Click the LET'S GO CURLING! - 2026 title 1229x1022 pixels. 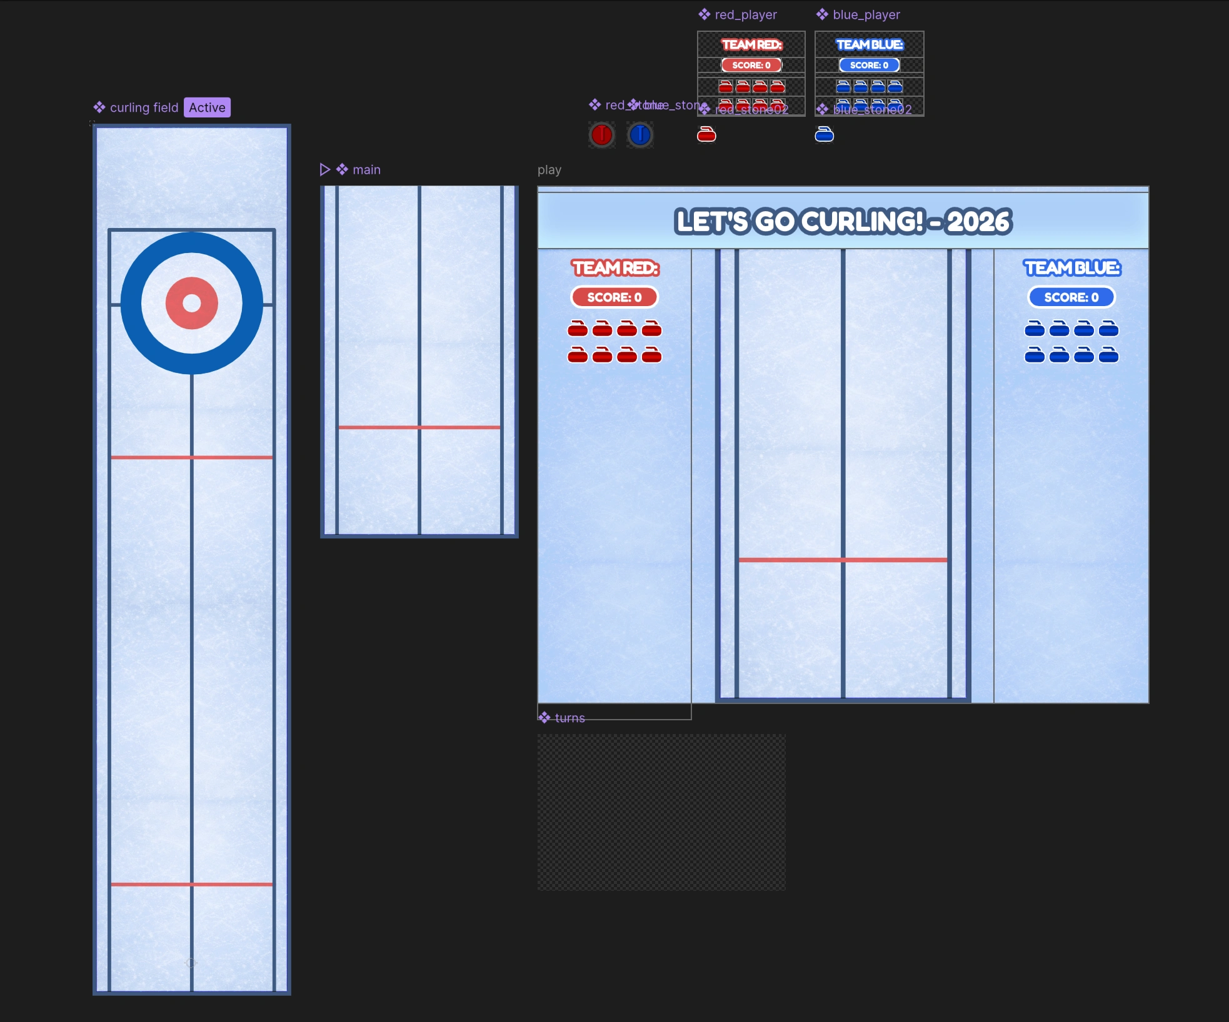[843, 221]
